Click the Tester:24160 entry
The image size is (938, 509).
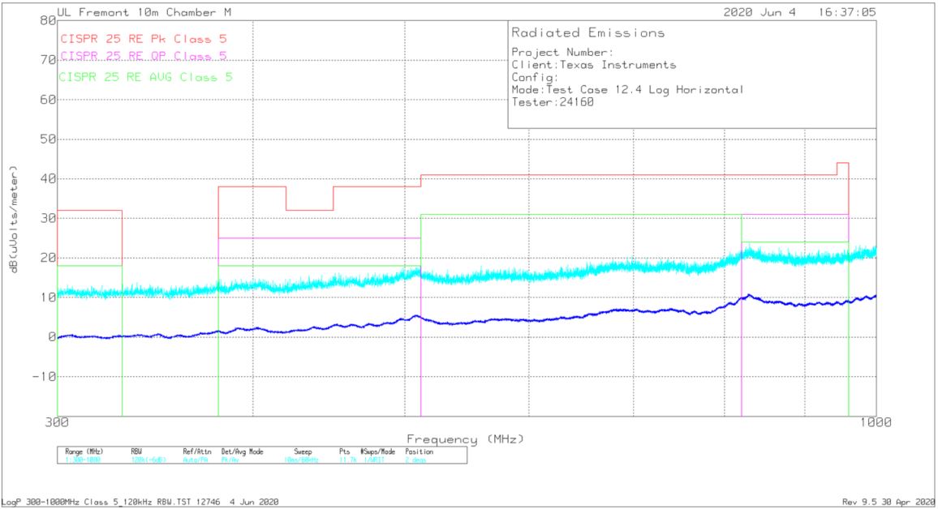click(x=546, y=102)
